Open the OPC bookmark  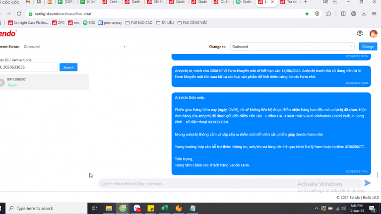(59, 23)
